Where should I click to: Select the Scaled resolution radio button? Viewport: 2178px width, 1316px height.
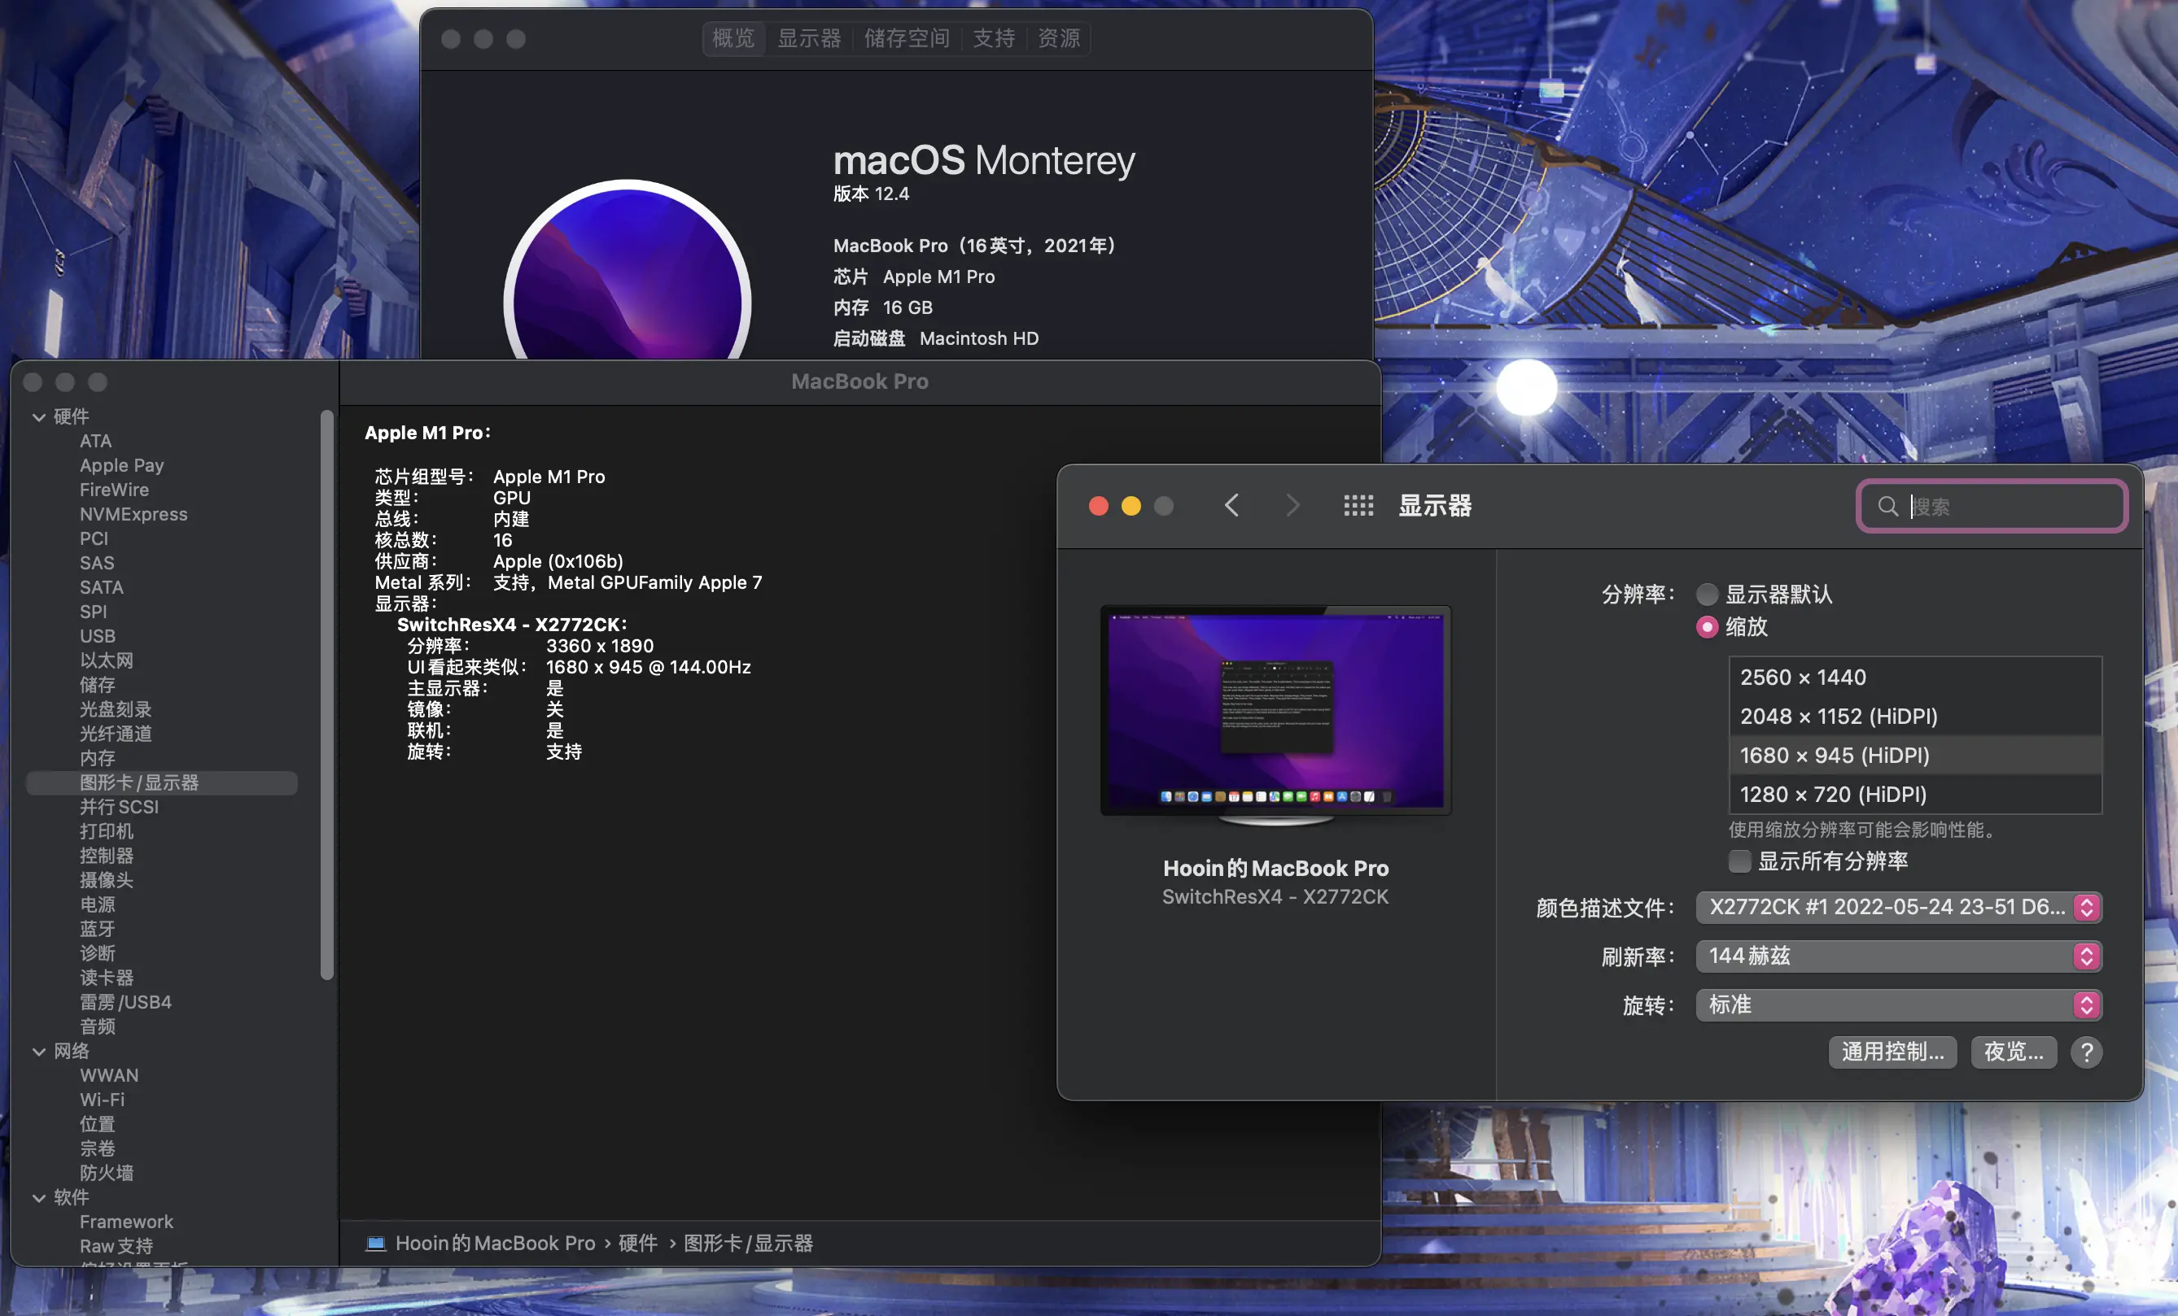coord(1707,627)
